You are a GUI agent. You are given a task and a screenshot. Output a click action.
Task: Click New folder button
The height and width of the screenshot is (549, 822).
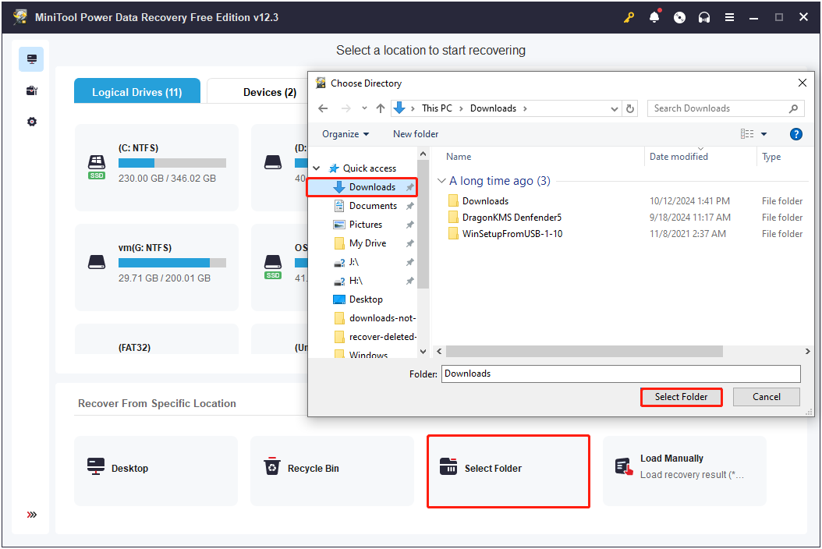point(416,134)
